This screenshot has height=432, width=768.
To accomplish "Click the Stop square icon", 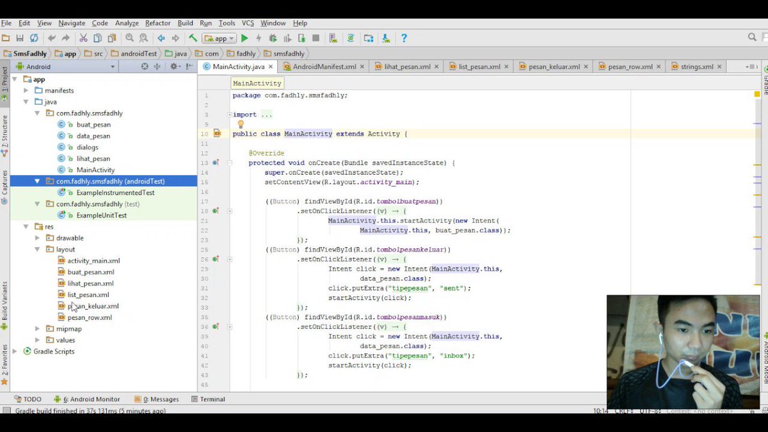I will coord(316,38).
